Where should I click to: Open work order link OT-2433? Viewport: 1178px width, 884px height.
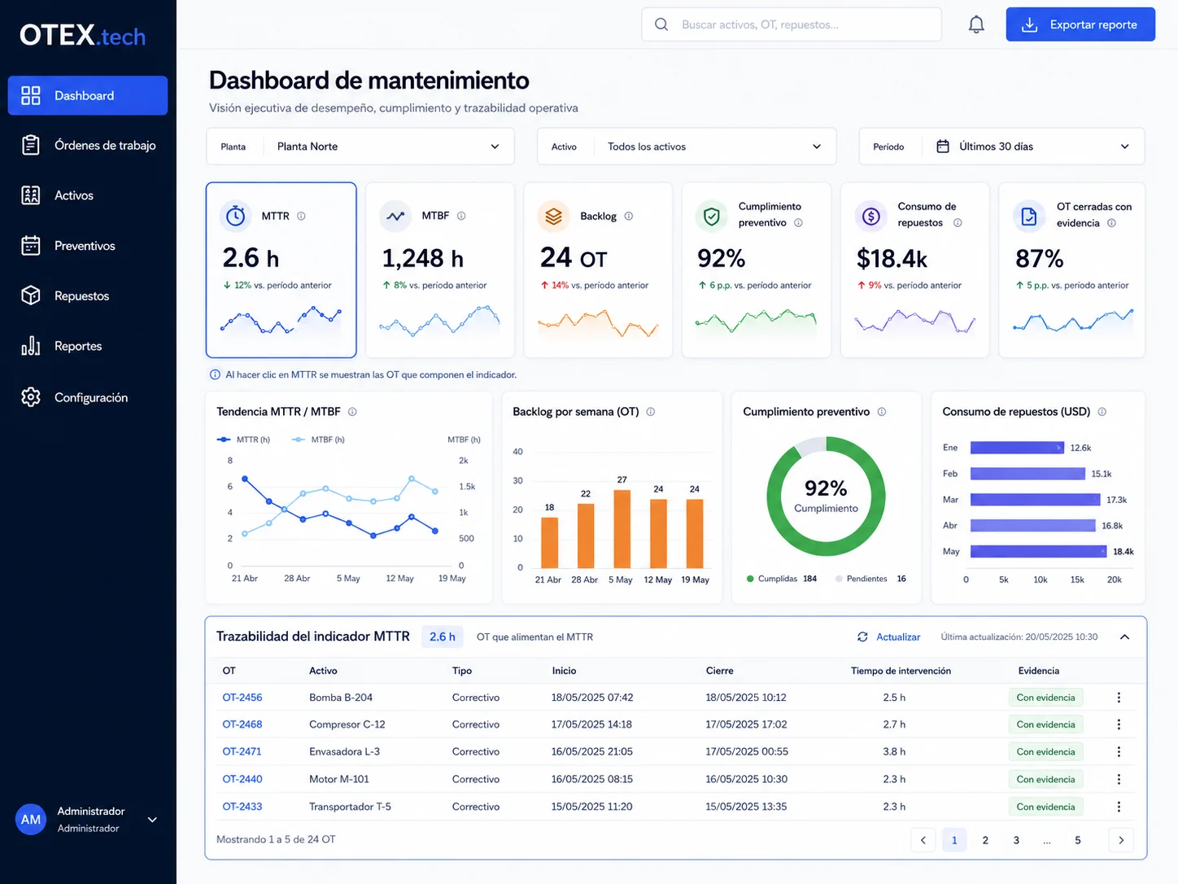242,807
